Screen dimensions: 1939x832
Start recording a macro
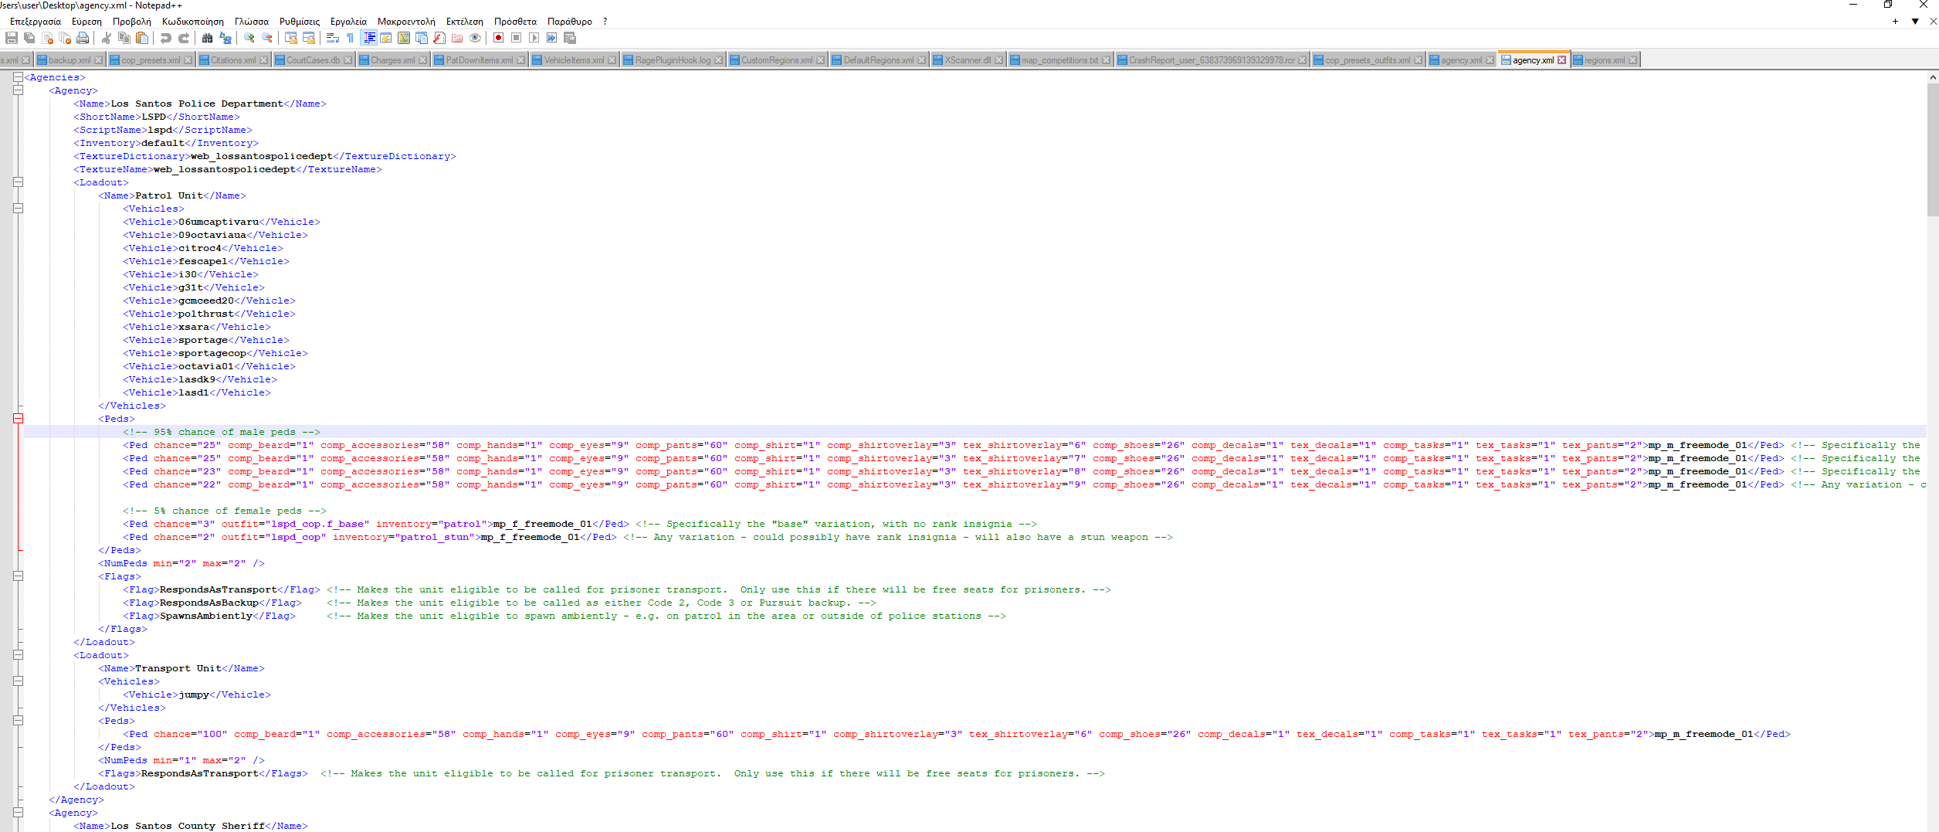[x=498, y=38]
